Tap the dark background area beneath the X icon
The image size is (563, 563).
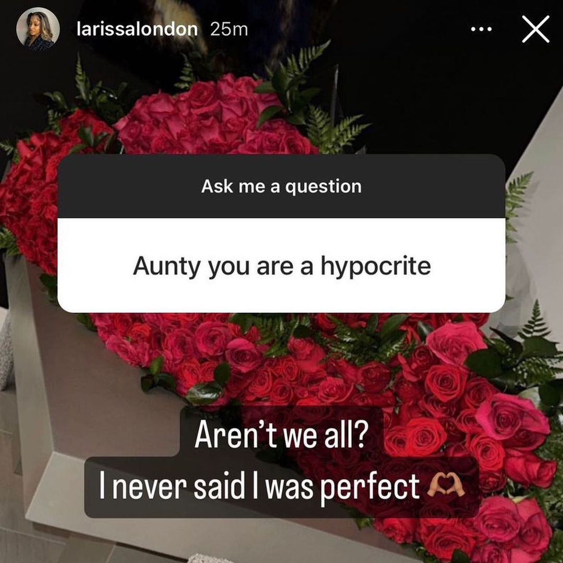click(x=467, y=101)
